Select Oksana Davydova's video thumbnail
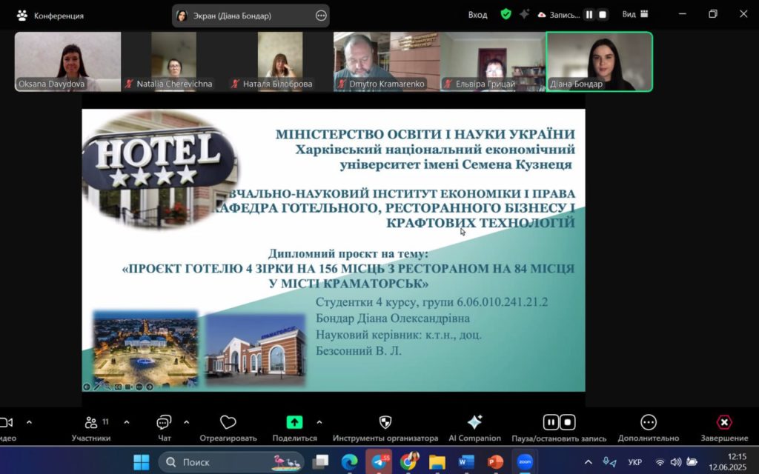Image resolution: width=759 pixels, height=474 pixels. click(67, 61)
